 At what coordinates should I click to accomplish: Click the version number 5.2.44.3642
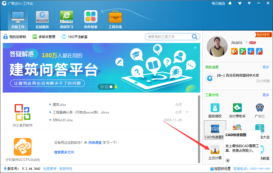[31, 169]
